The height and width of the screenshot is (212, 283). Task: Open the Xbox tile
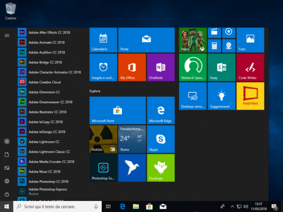coord(193,40)
